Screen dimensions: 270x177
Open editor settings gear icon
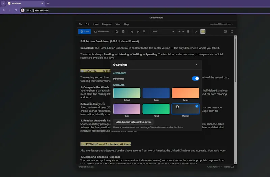click(225, 31)
